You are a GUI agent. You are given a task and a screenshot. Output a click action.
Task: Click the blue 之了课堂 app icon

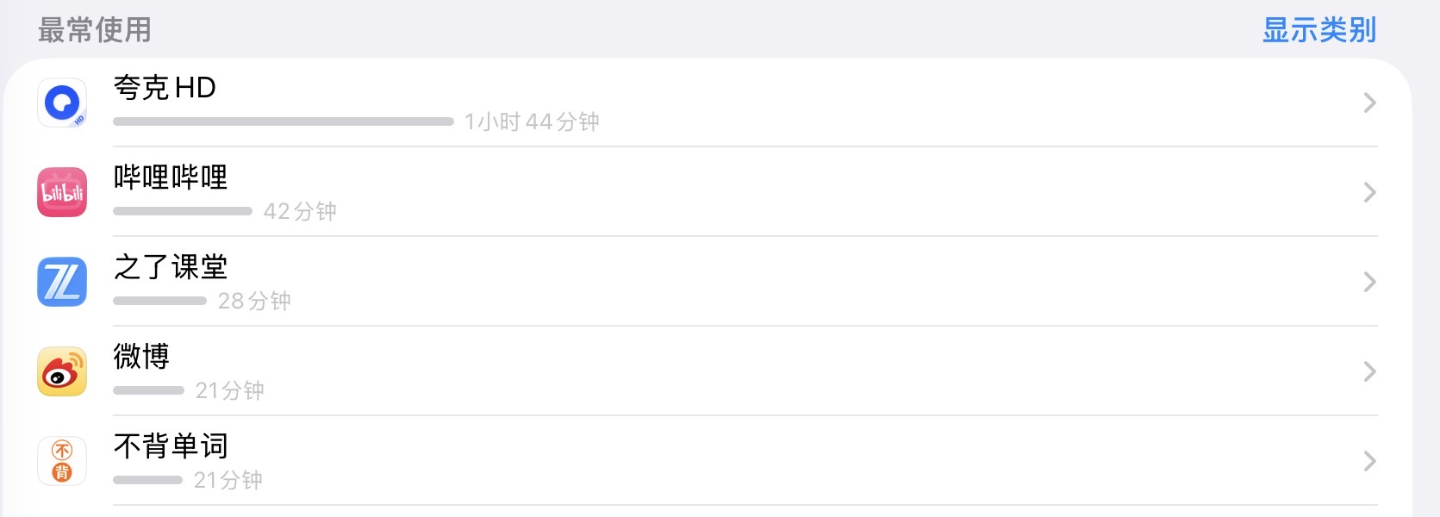62,282
